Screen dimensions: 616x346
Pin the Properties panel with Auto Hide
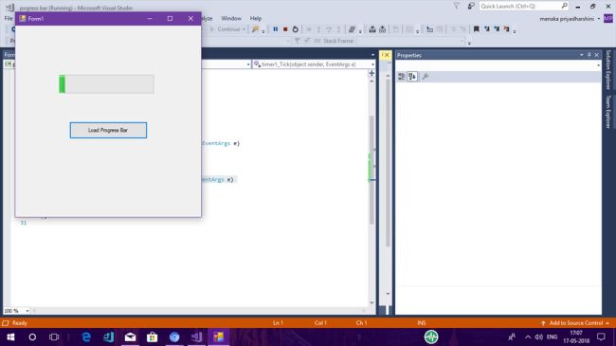point(589,55)
